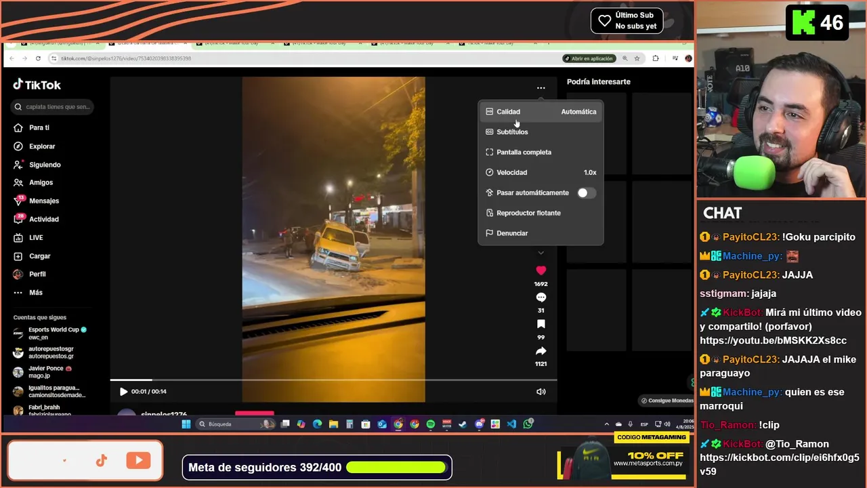Click the Último Sub heart badge
The image size is (867, 488).
627,21
